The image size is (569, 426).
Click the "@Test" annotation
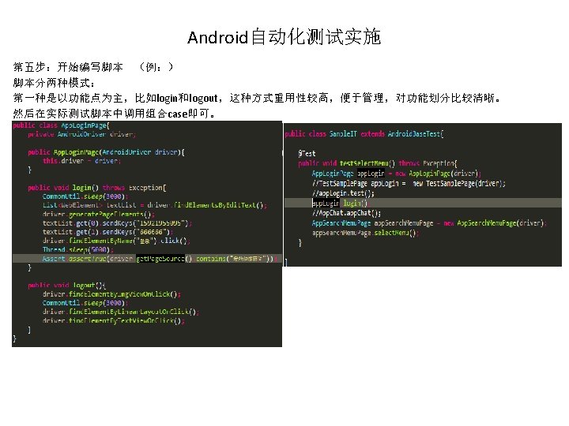click(x=307, y=154)
